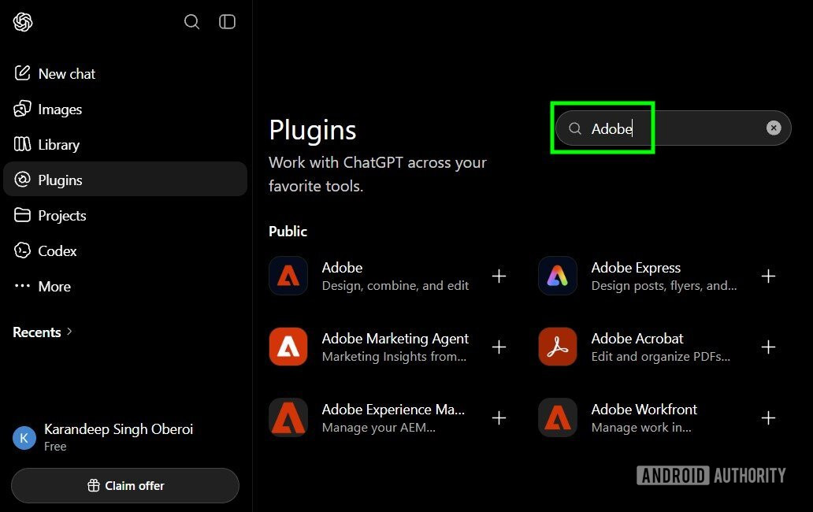Add the Adobe Experience Manager plugin
The height and width of the screenshot is (512, 813).
(499, 417)
